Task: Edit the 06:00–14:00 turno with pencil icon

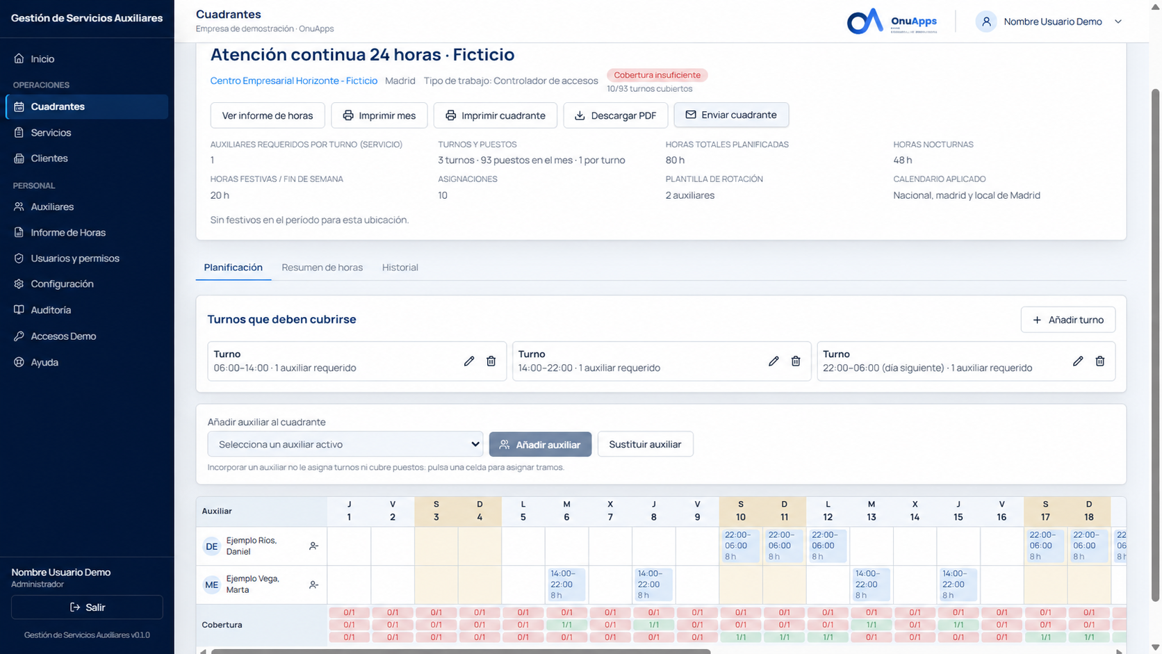Action: [x=469, y=361]
